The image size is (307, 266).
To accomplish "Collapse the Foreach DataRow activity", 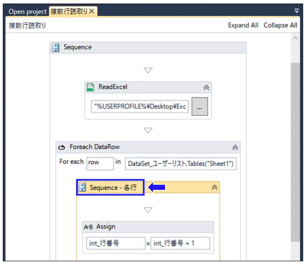I will 235,147.
